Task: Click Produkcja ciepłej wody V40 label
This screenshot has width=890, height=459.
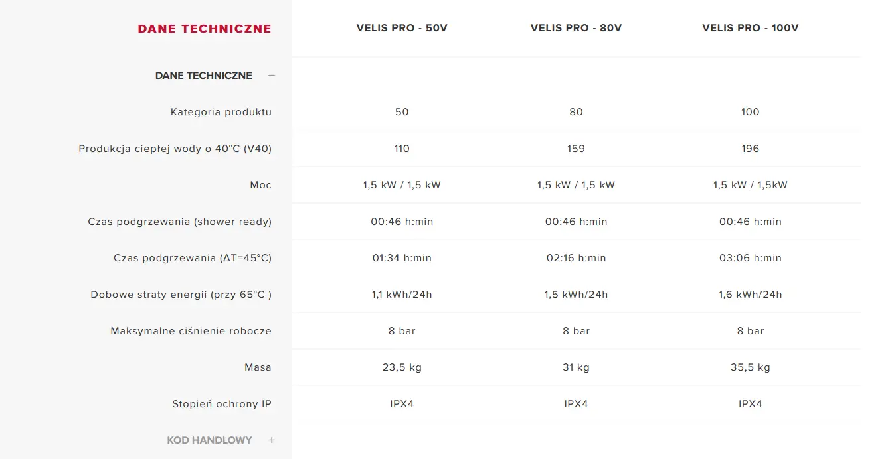Action: (175, 149)
